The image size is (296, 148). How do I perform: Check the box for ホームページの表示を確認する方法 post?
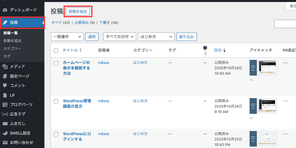[x=56, y=63]
